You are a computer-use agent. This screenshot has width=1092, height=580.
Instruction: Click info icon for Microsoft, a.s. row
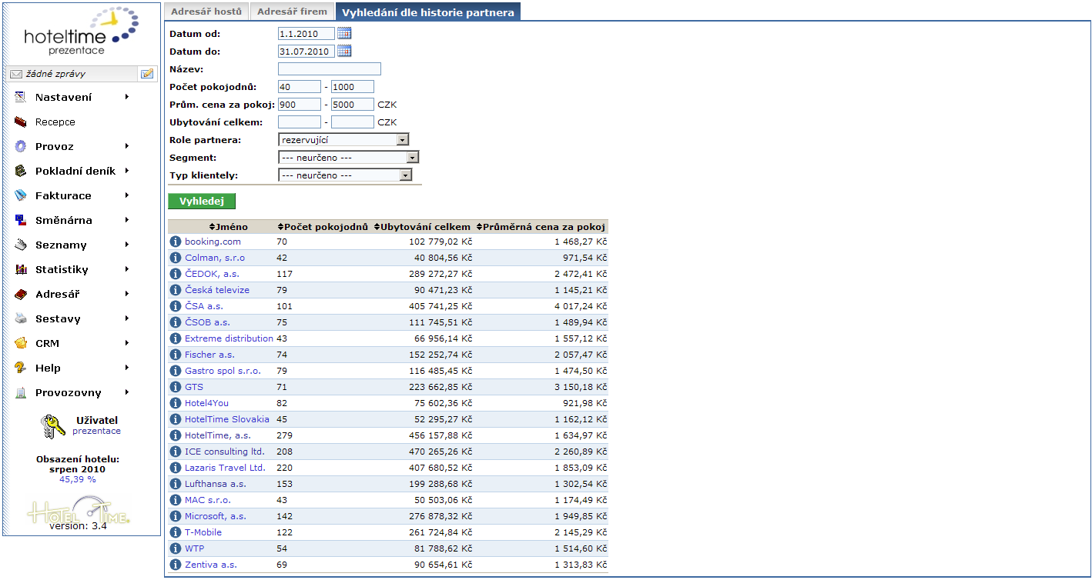176,516
